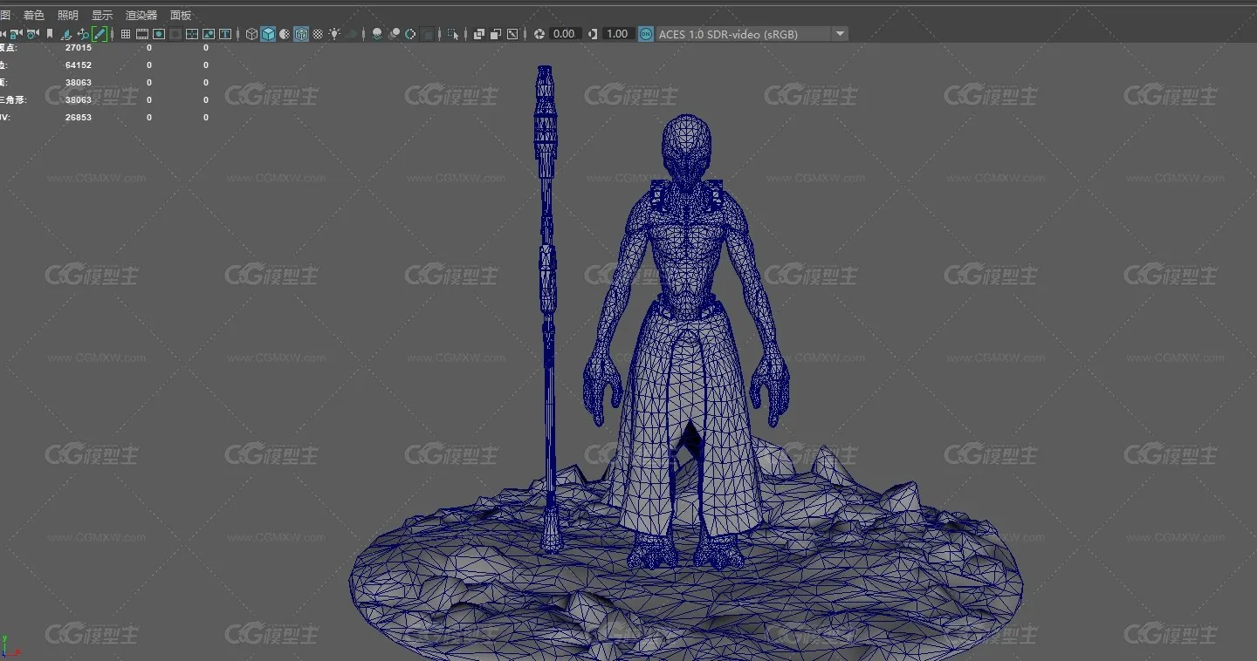Screen dimensions: 1257x661
Task: Click Multisample Anti-aliasing ring icon
Action: (x=410, y=34)
